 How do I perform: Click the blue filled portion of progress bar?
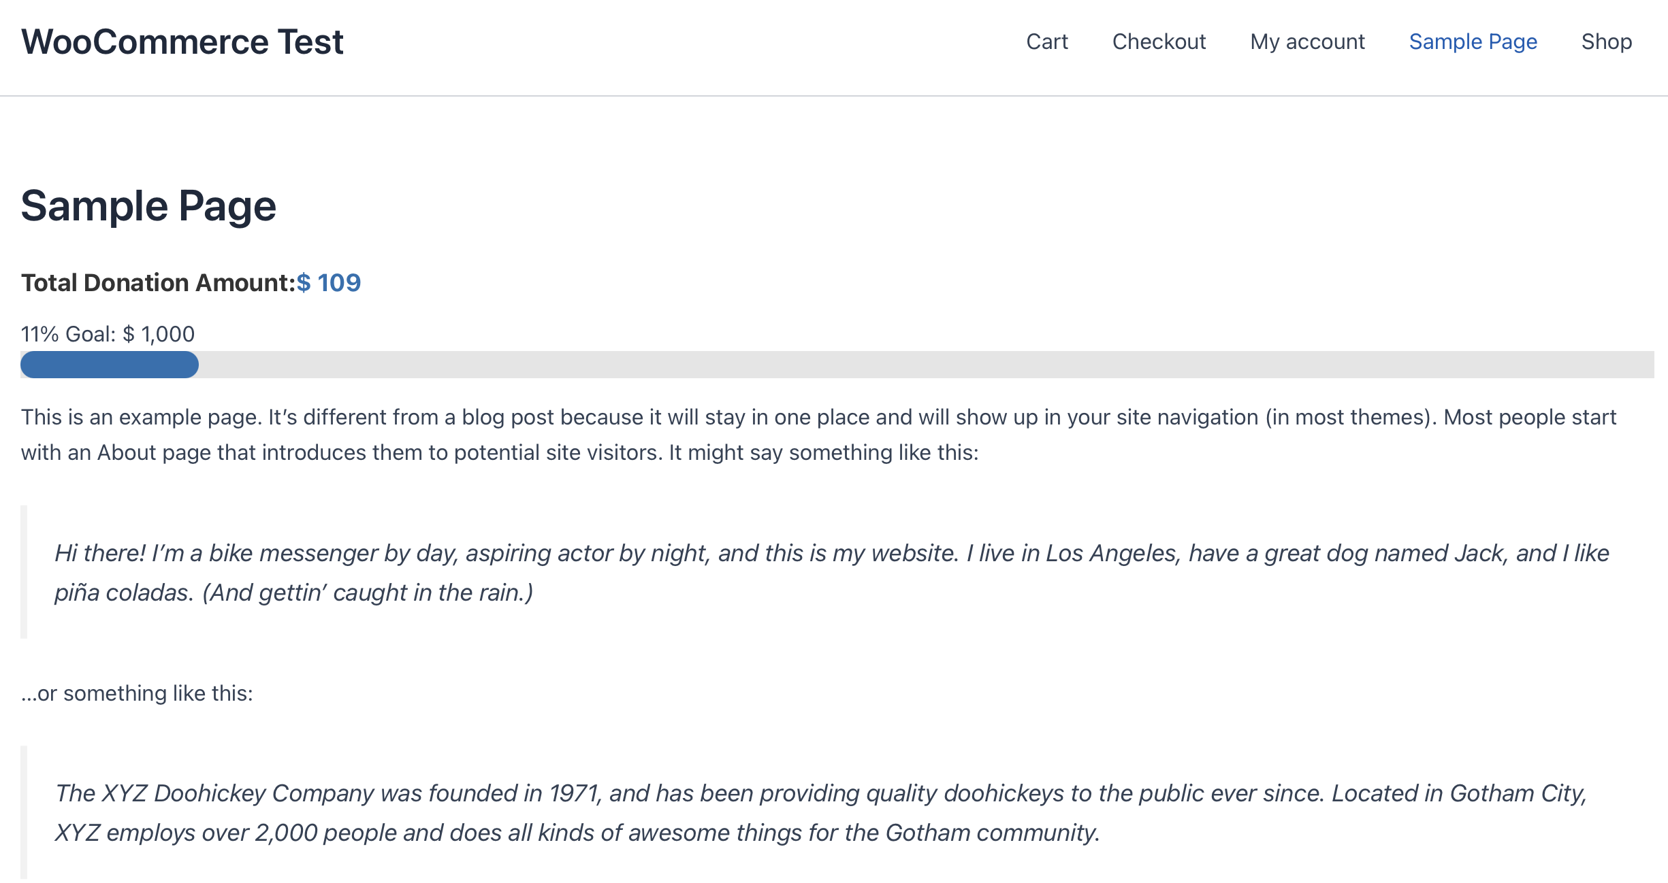pos(109,365)
